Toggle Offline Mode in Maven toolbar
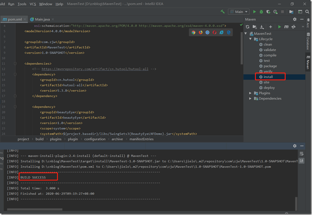The height and width of the screenshot is (215, 312). (293, 27)
